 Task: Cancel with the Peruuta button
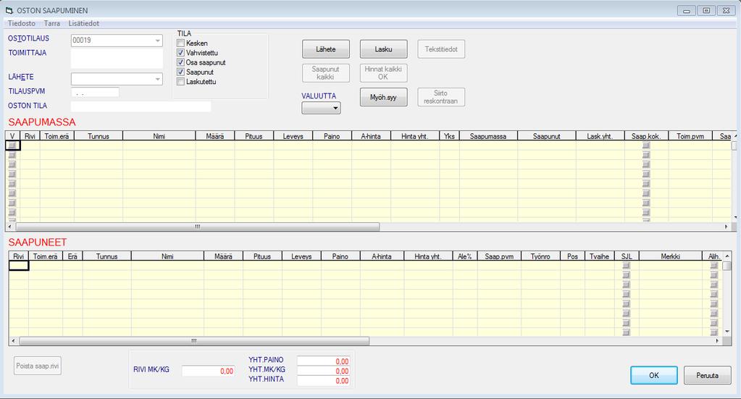click(x=707, y=375)
